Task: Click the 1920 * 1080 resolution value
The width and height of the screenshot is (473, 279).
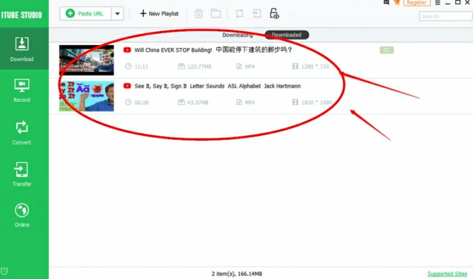Action: click(316, 103)
